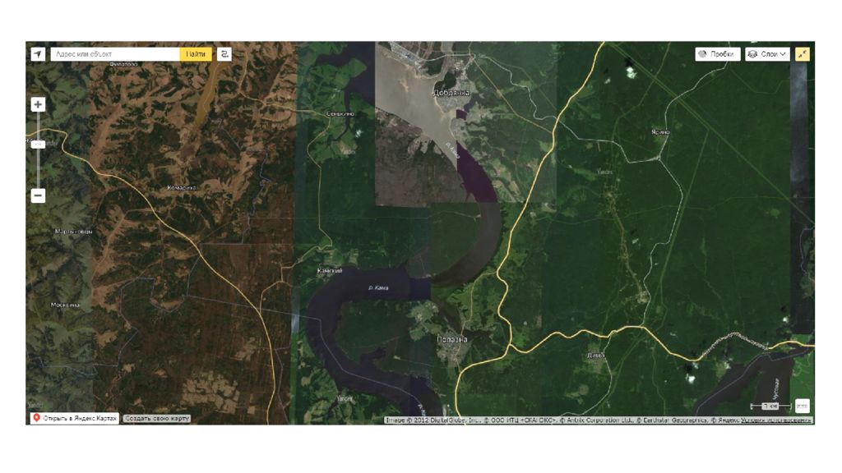The image size is (842, 473).
Task: Click the Комариха village label
Action: [182, 188]
